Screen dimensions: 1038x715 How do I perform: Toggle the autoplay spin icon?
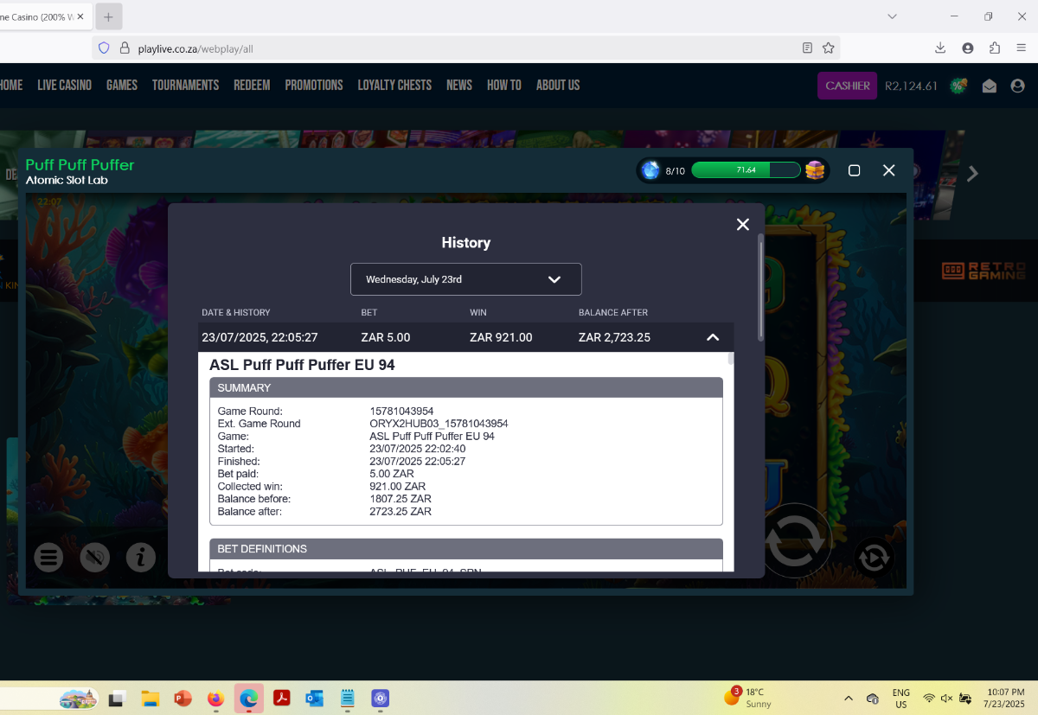(x=874, y=558)
